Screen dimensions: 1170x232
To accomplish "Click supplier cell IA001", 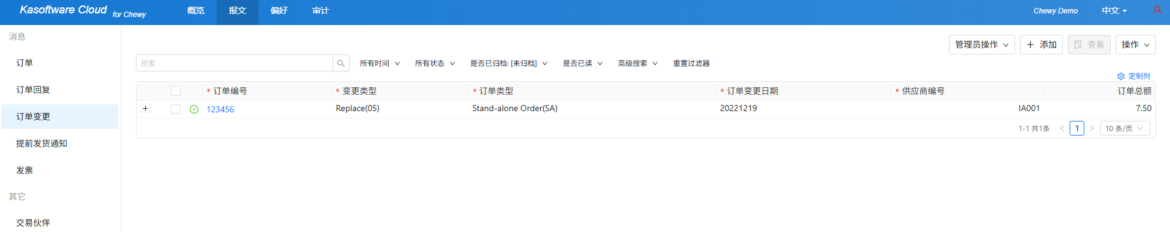I will click(x=1029, y=109).
